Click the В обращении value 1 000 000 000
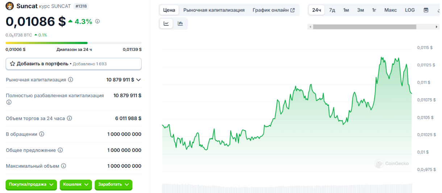The height and width of the screenshot is (193, 442). coord(124,134)
